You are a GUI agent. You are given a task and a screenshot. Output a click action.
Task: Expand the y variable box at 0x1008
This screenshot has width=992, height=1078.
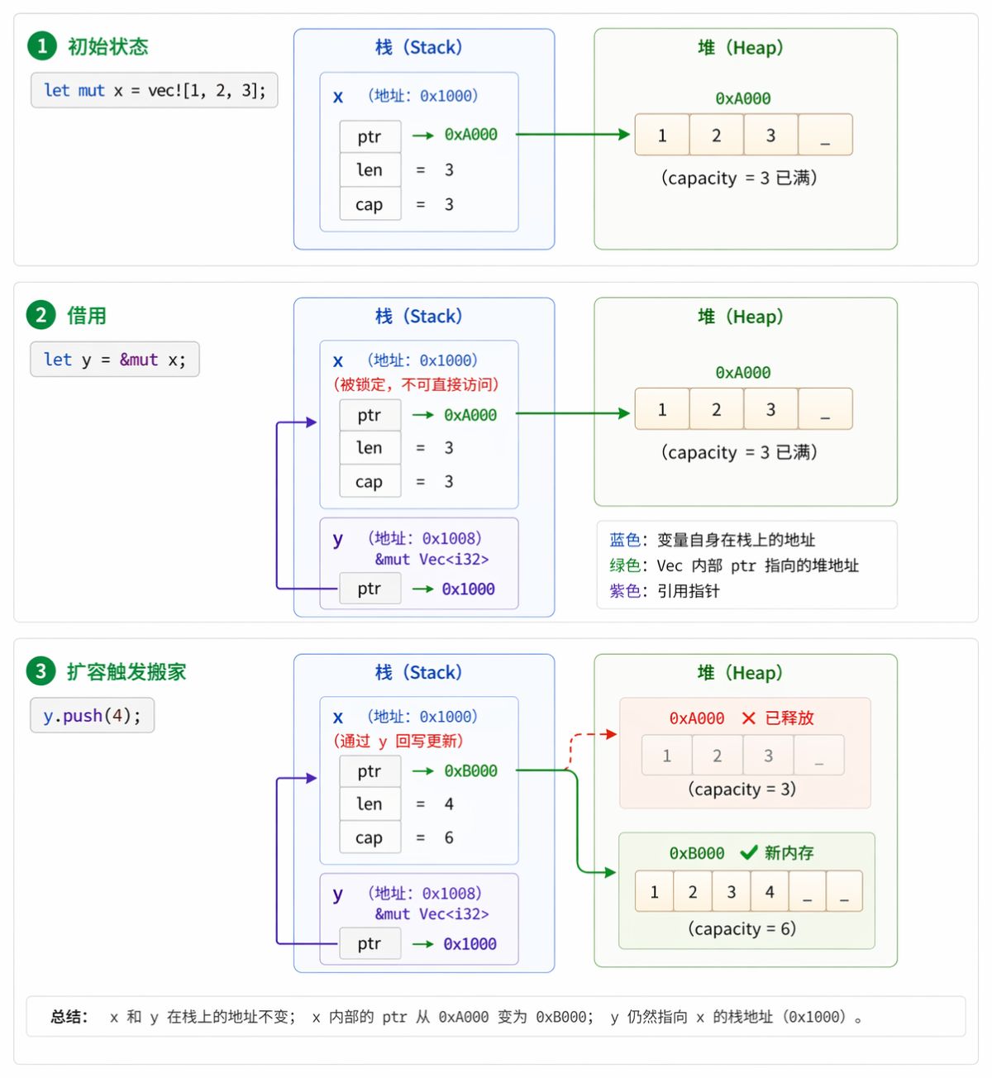tap(418, 563)
